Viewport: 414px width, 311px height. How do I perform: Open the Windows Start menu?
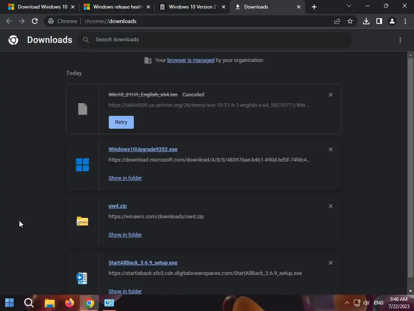tap(10, 303)
